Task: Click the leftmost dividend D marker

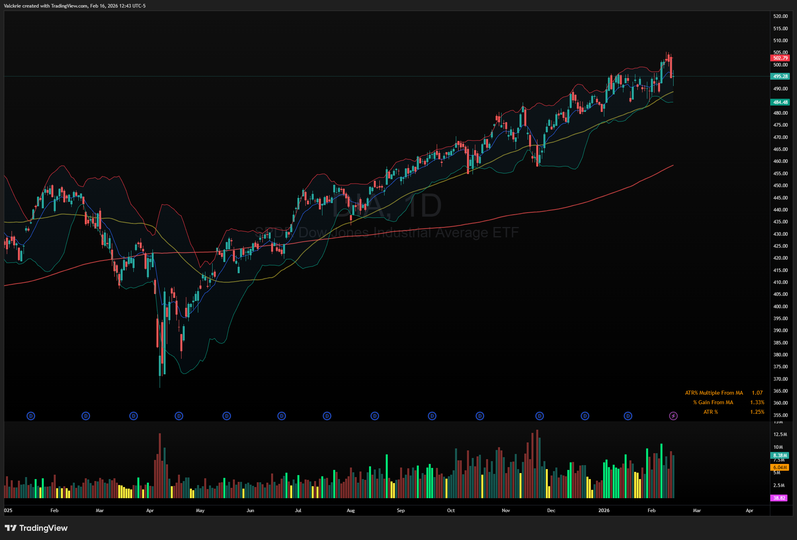Action: click(31, 416)
